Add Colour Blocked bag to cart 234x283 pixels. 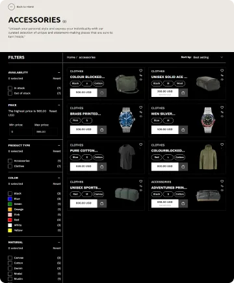tap(102, 92)
